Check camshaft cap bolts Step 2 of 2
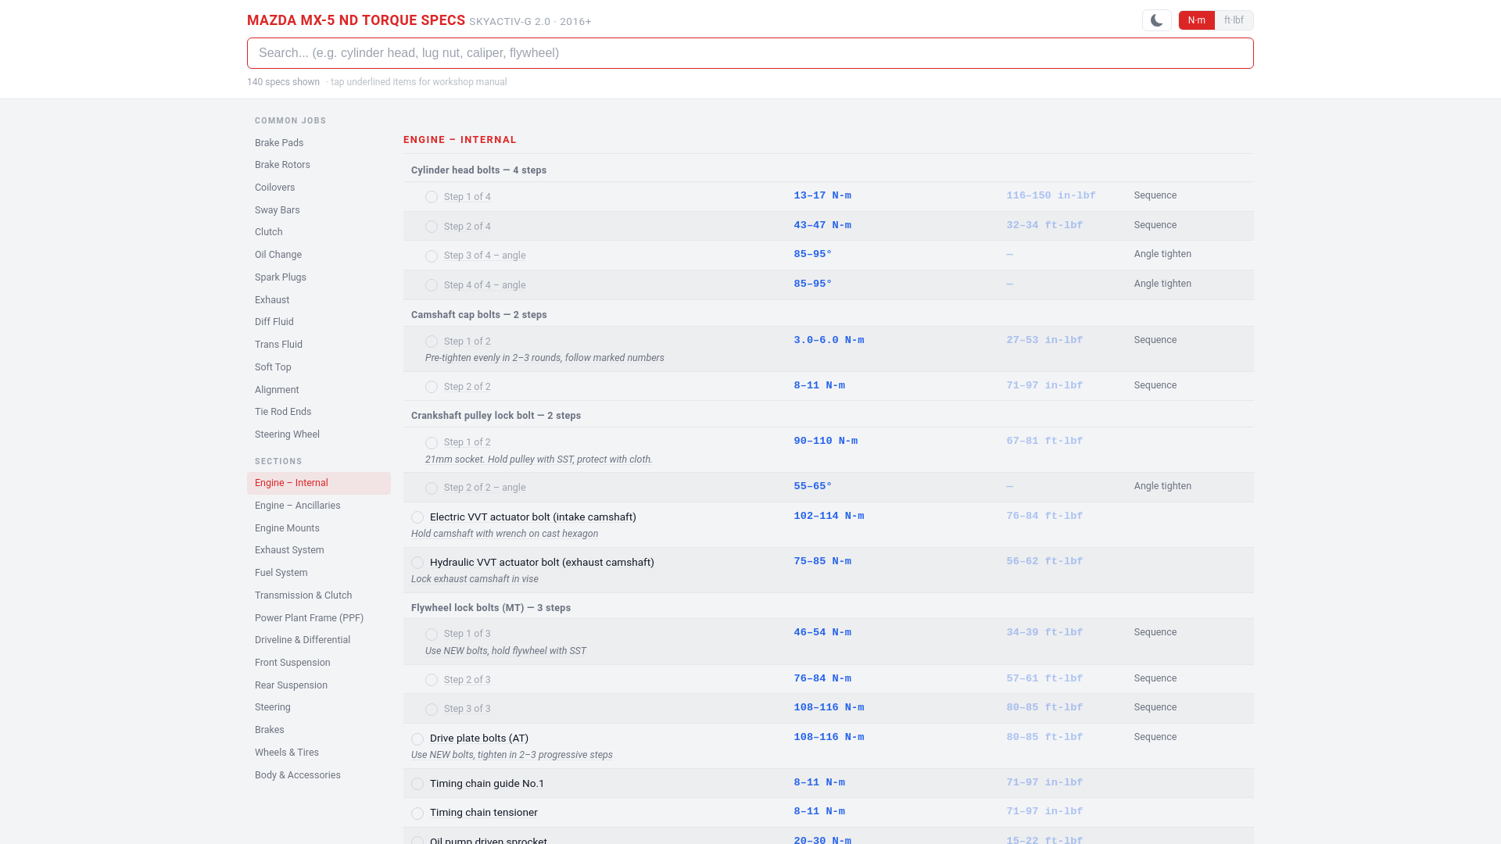The width and height of the screenshot is (1501, 844). [x=432, y=387]
